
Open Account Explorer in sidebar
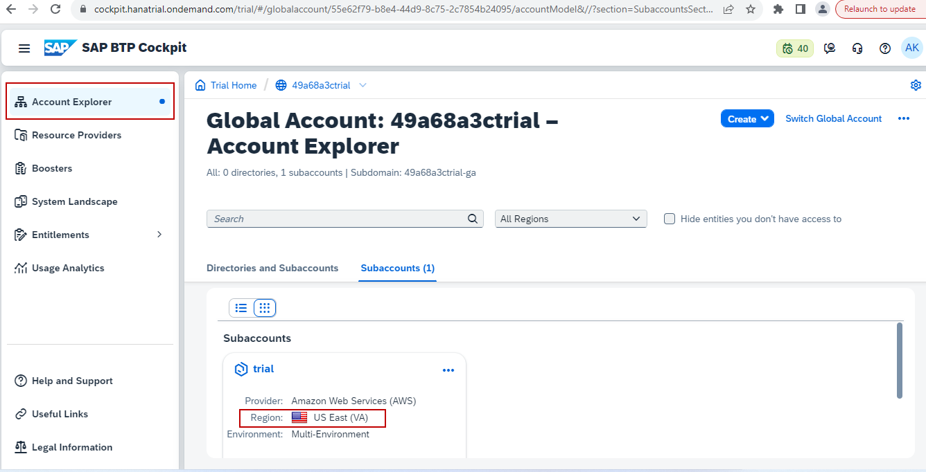click(90, 102)
